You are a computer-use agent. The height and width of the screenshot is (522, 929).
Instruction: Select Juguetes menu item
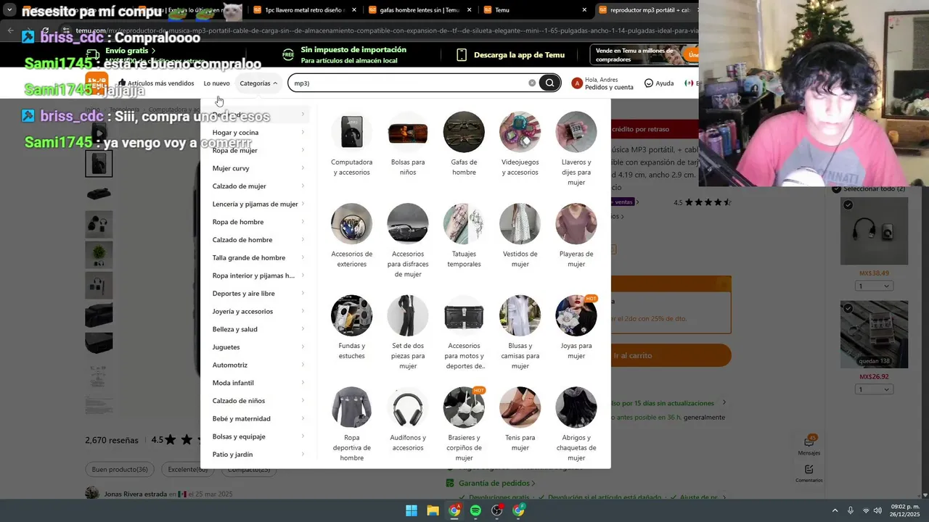258,347
